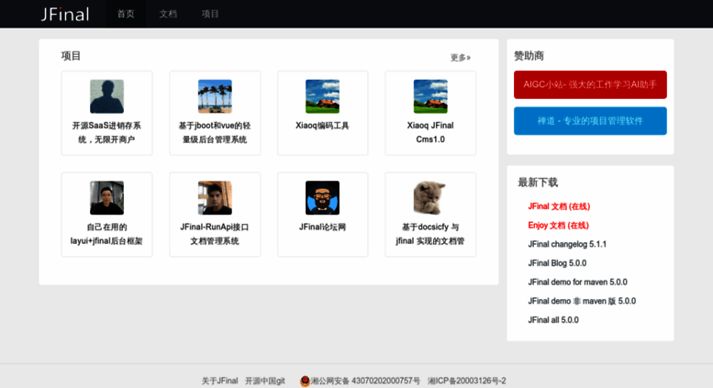
Task: Open the JFinal论坛网 project title
Action: click(322, 227)
